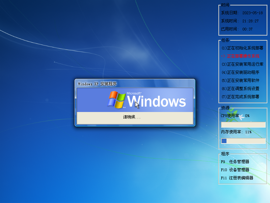Click the CPU使用率 progress bar
270x203 pixels.
[x=243, y=125]
